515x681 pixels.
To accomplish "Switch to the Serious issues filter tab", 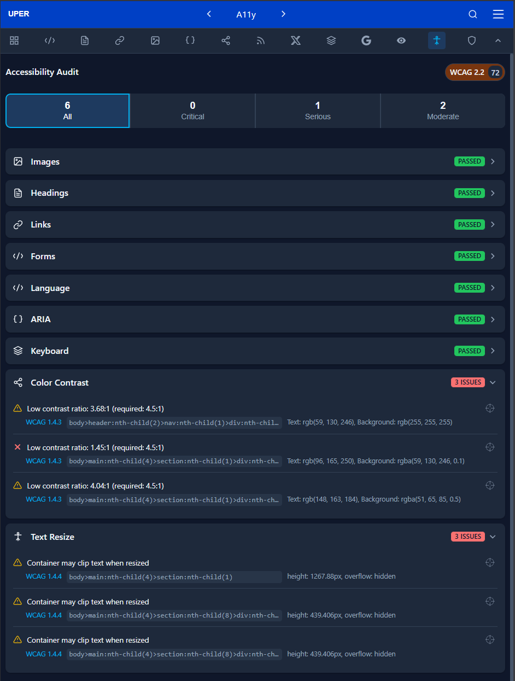I will click(317, 110).
